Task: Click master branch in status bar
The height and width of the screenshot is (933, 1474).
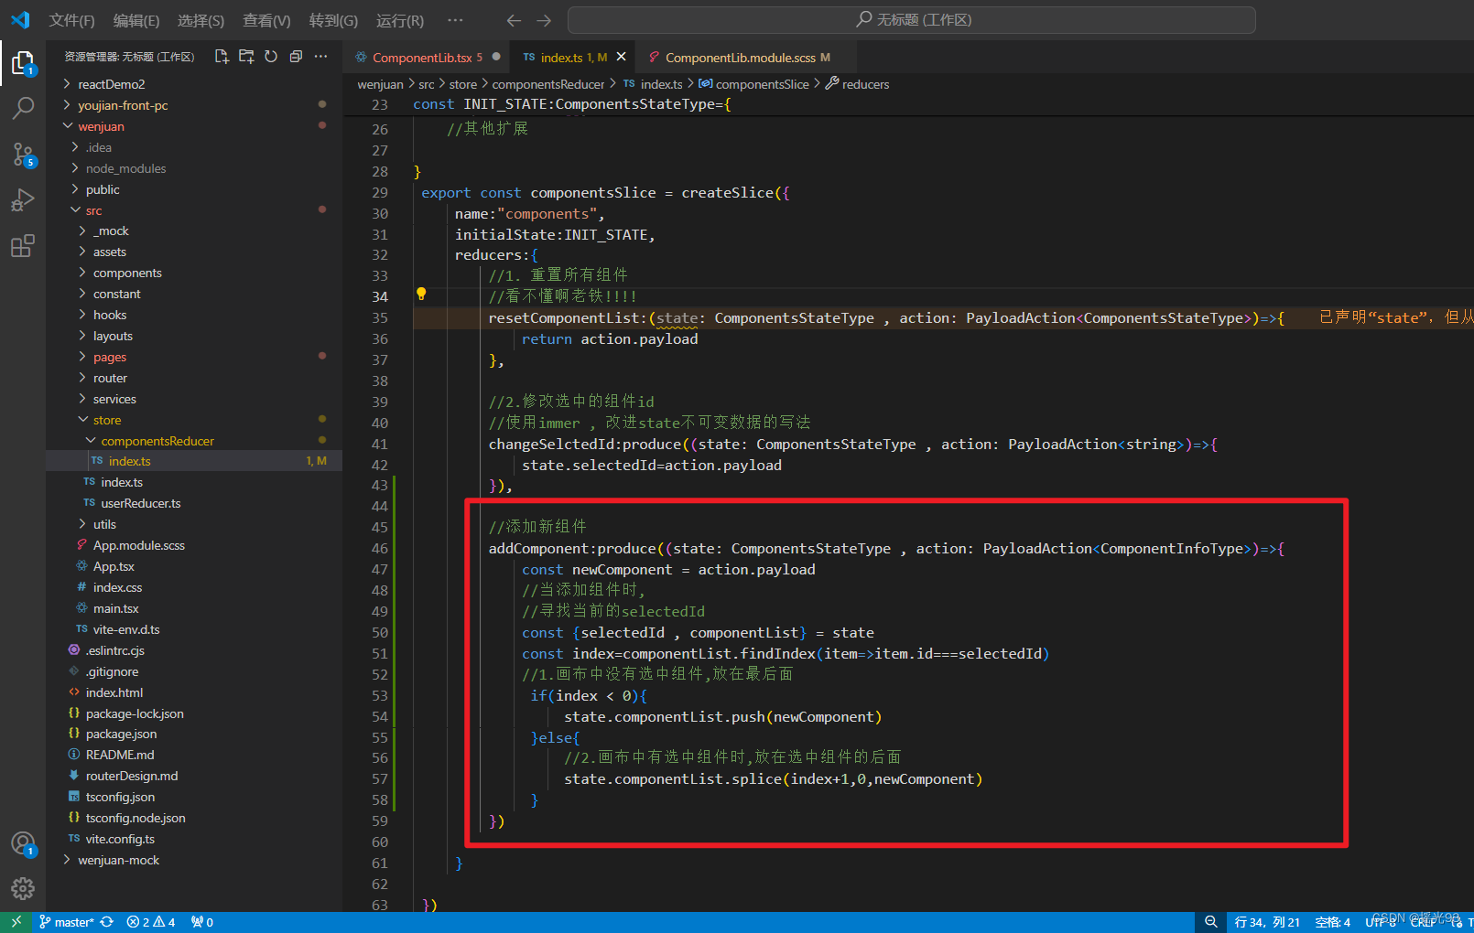Action: point(66,922)
